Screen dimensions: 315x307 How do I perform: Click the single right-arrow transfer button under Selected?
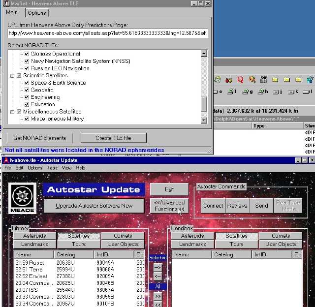[157, 268]
